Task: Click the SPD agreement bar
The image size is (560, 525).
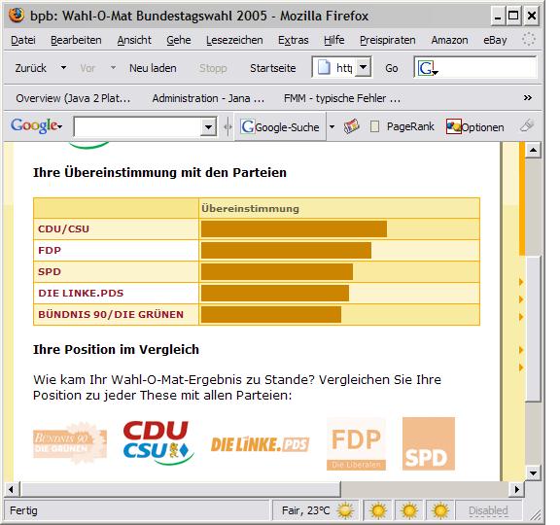Action: [x=277, y=272]
